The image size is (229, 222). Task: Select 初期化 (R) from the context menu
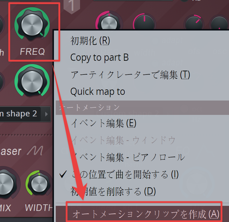point(90,41)
